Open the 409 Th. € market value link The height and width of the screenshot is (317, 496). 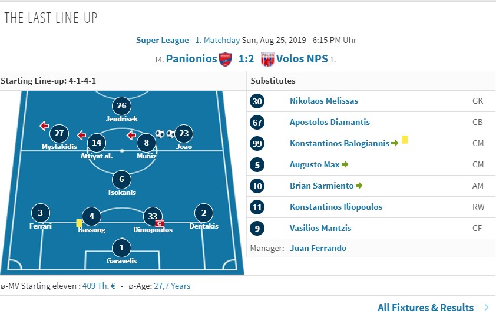click(99, 286)
